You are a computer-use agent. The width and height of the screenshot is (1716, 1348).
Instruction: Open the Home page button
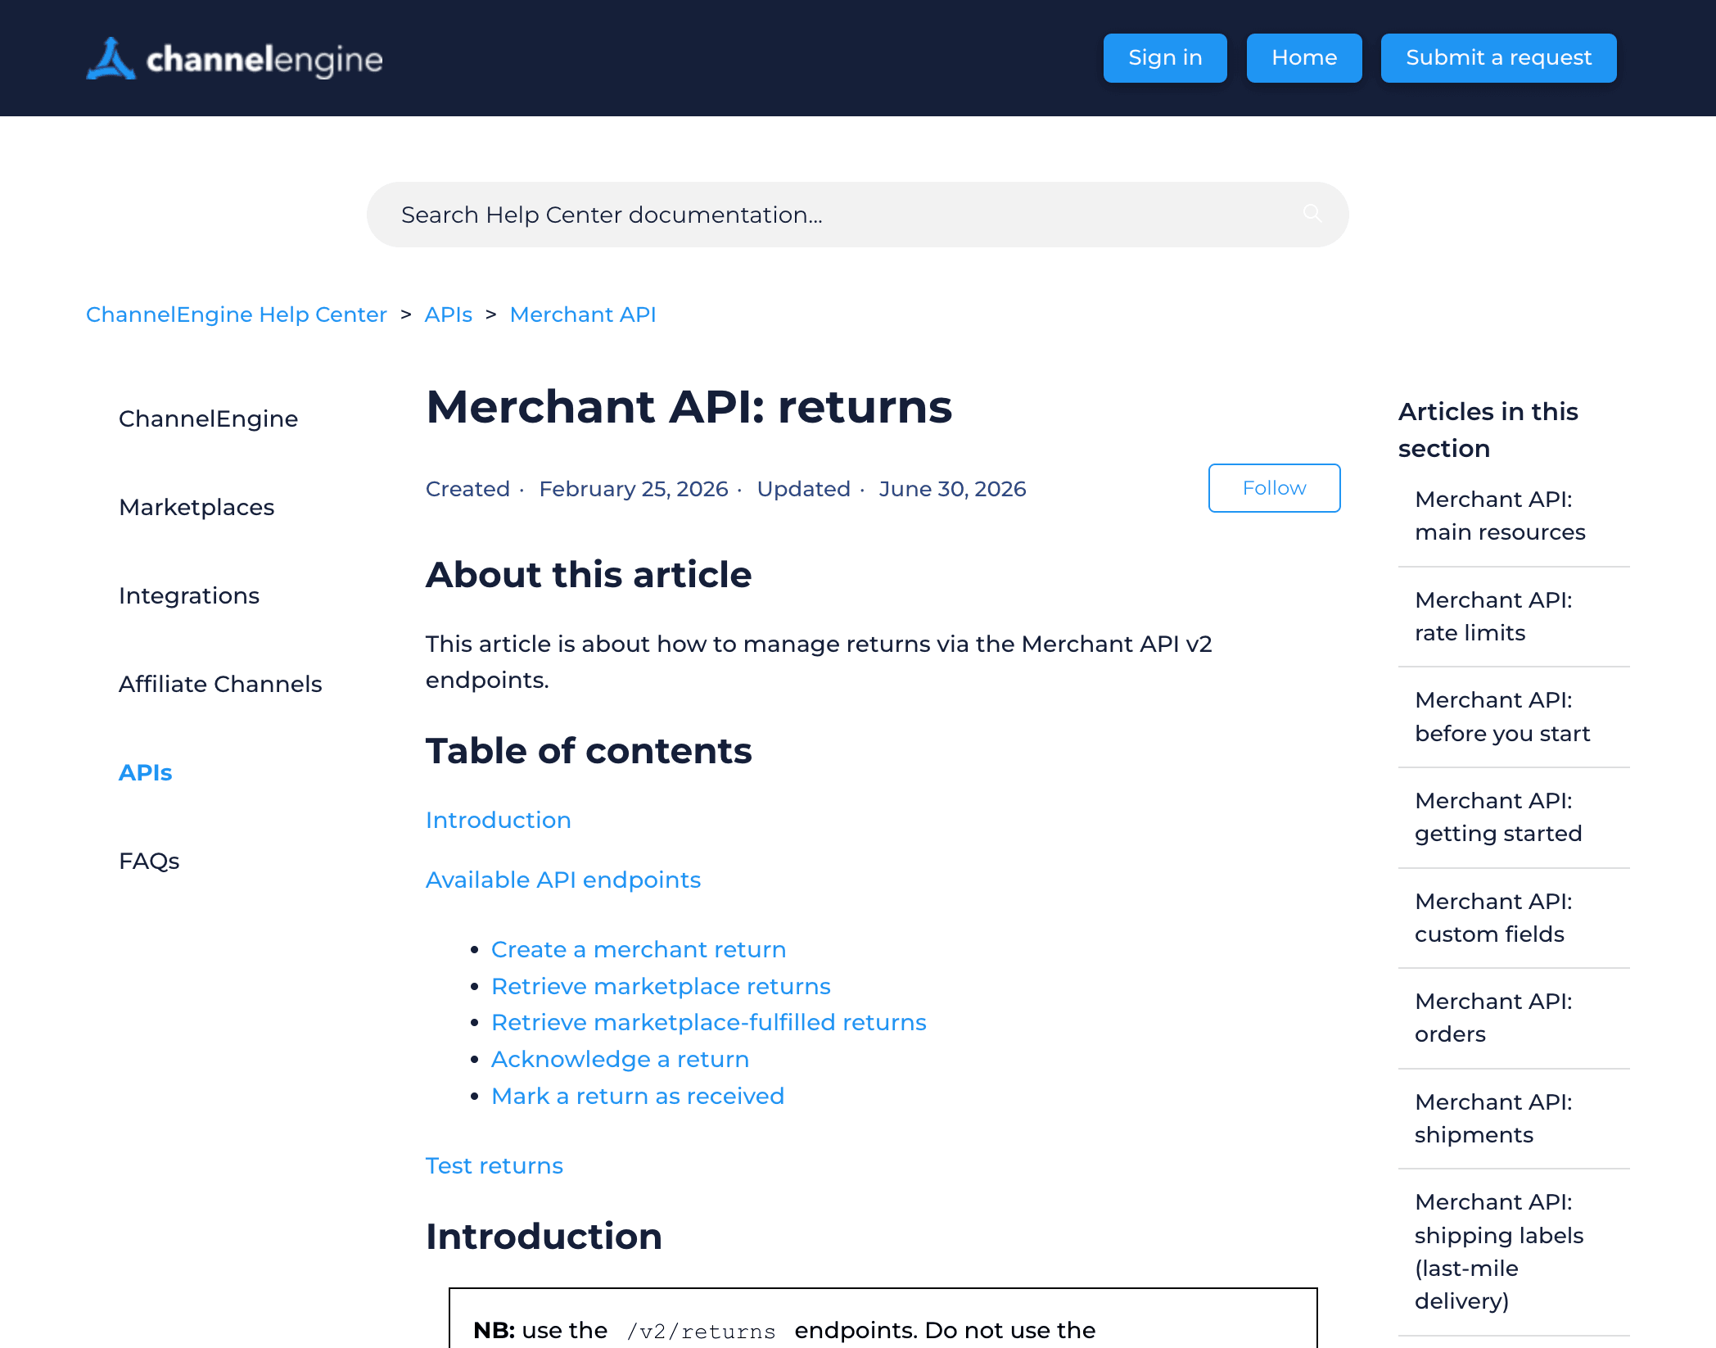(1304, 58)
